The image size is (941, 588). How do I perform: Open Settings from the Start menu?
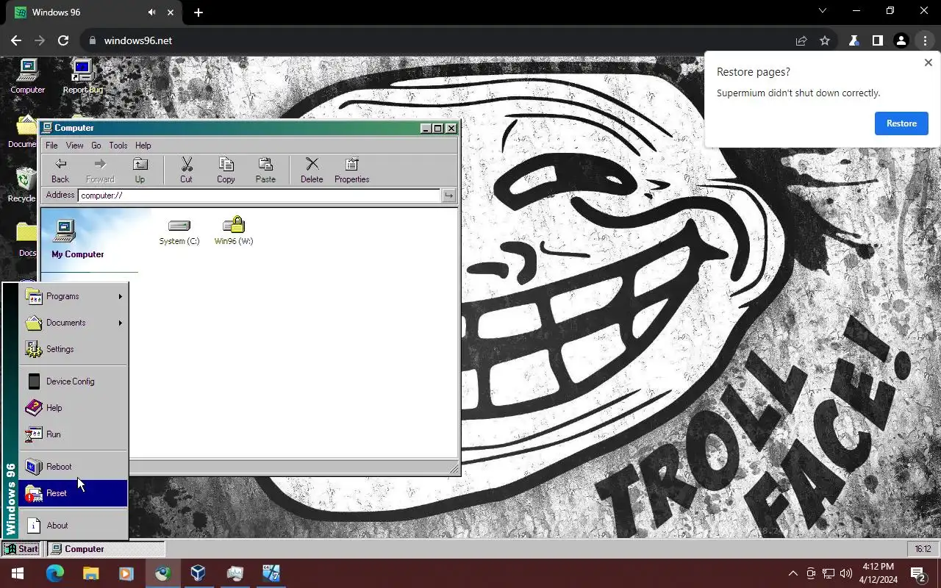(73, 349)
